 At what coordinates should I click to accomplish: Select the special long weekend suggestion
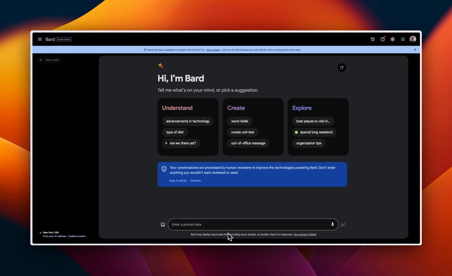tap(314, 132)
